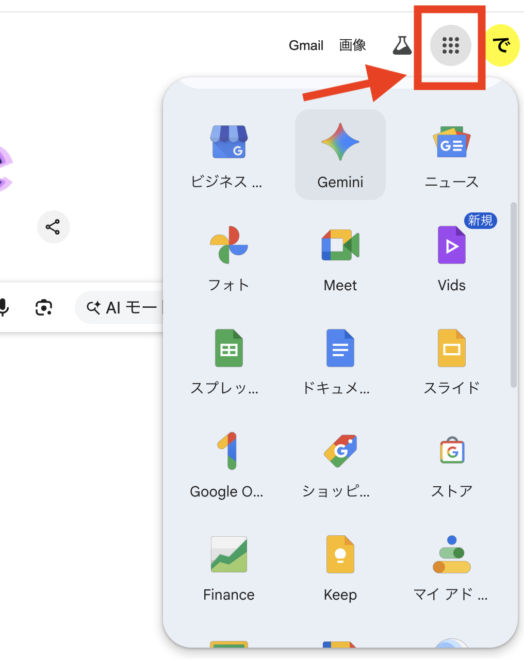Launch Google Business Profile app
This screenshot has width=524, height=660.
[229, 155]
